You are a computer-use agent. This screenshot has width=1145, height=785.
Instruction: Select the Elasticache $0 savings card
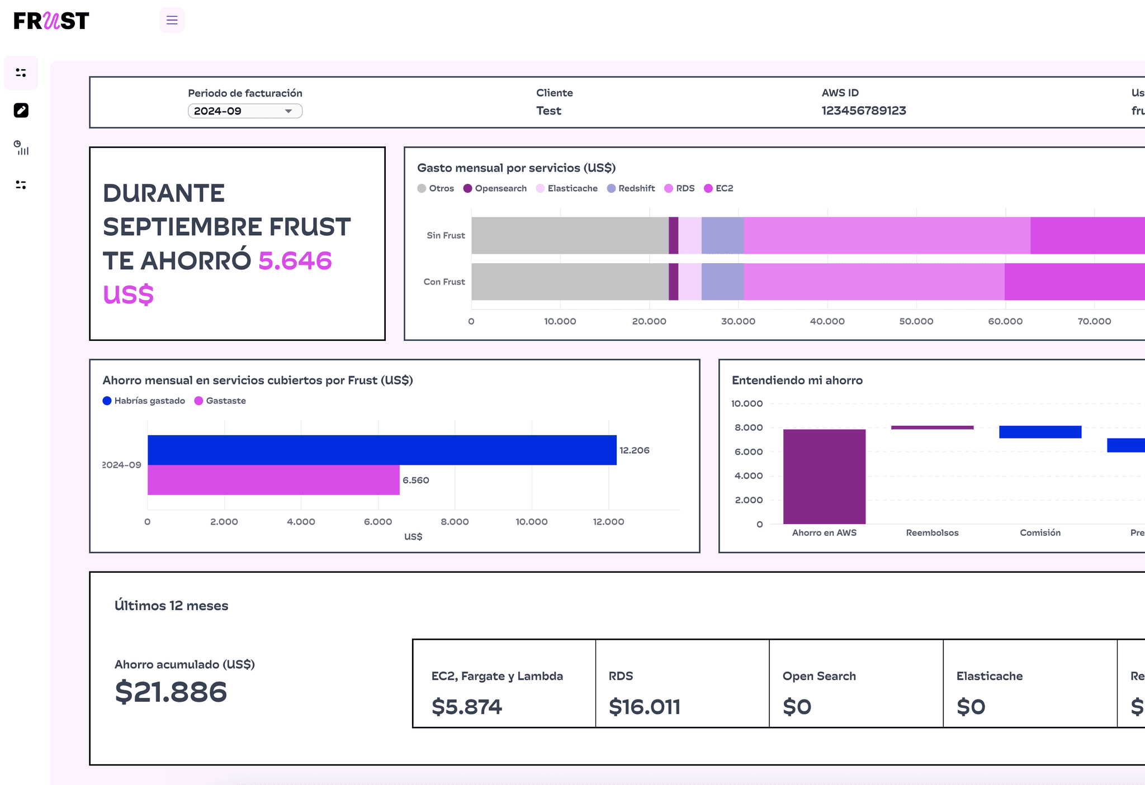tap(1030, 683)
